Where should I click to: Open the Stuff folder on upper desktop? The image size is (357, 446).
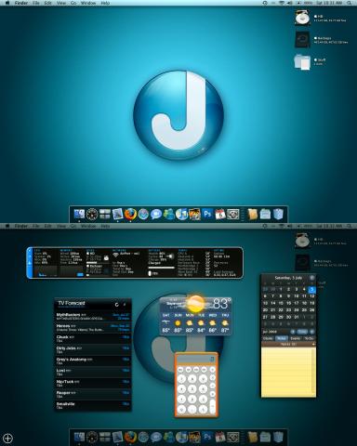point(302,61)
